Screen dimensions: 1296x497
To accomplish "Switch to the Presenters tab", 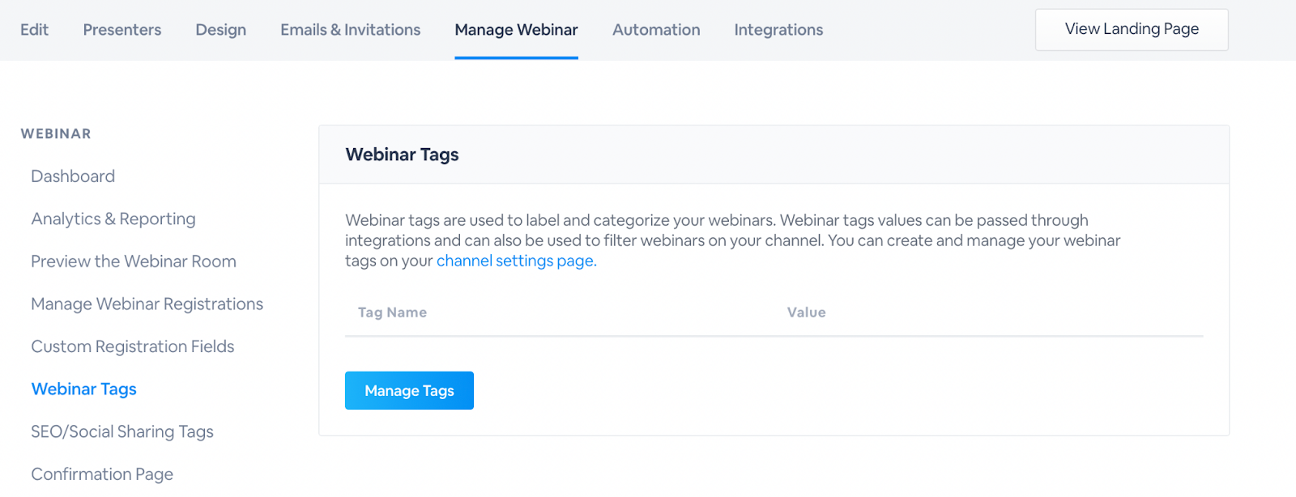I will [x=122, y=30].
